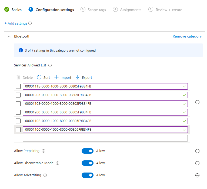
Task: Check the box for 0000111E service UUID
Action: 18,86
